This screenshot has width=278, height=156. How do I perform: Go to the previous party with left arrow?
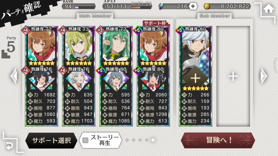[x=14, y=76]
